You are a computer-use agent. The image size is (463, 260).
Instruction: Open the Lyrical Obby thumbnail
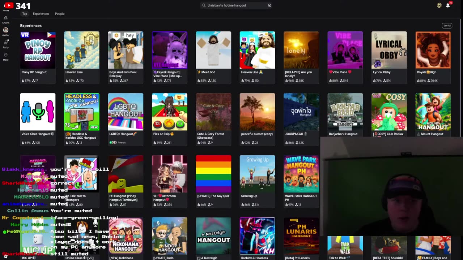click(389, 50)
